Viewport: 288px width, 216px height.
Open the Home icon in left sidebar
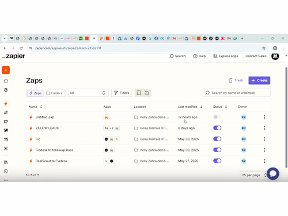click(x=6, y=81)
